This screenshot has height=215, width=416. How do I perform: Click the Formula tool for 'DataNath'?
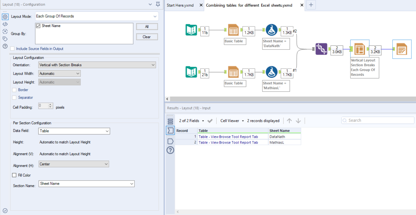272,30
